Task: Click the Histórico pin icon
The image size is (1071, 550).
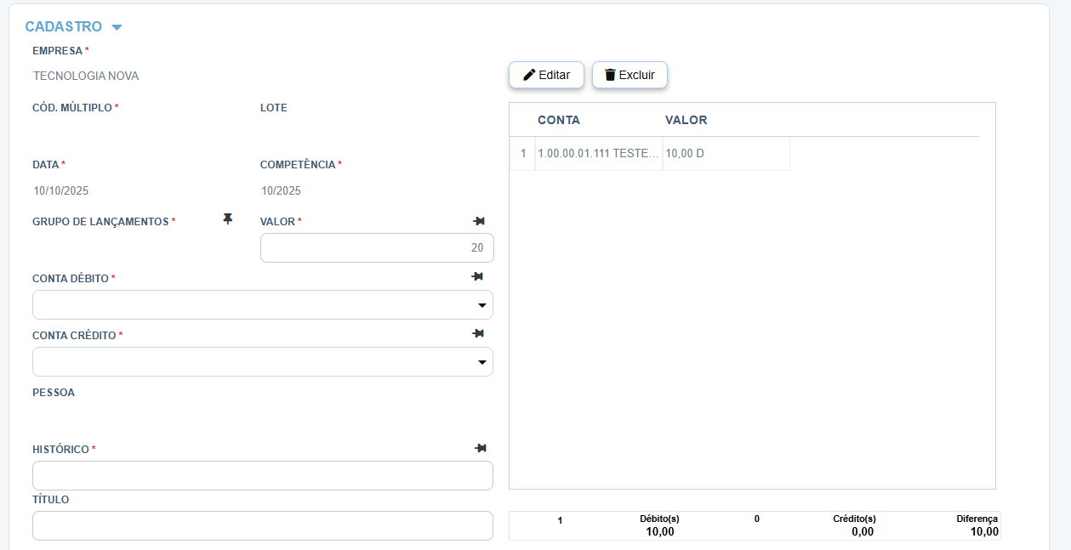Action: [481, 448]
